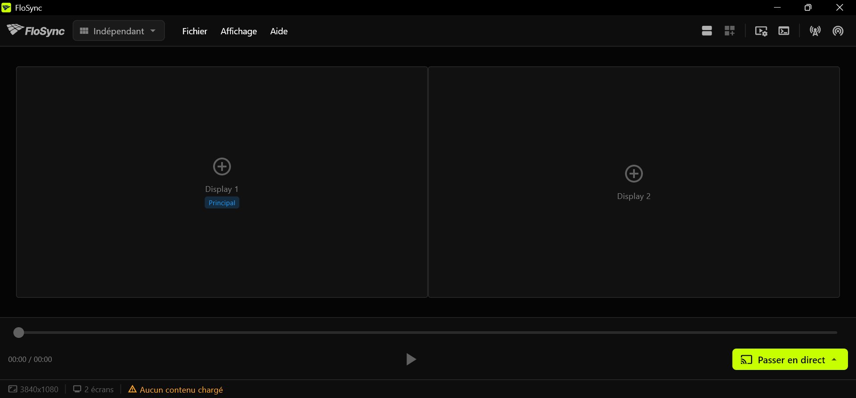Click the 2 écrans status entry

pyautogui.click(x=94, y=390)
